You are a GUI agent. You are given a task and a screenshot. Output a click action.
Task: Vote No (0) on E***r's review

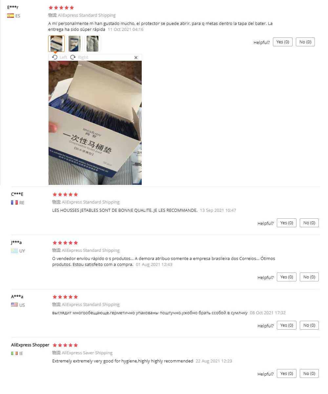click(305, 42)
